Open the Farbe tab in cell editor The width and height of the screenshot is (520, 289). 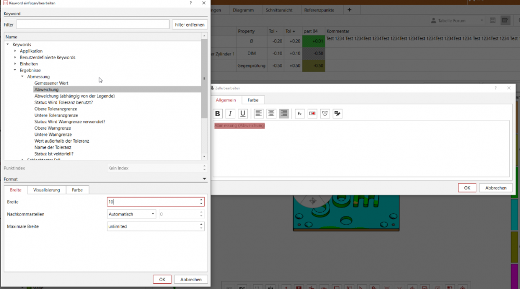[253, 100]
